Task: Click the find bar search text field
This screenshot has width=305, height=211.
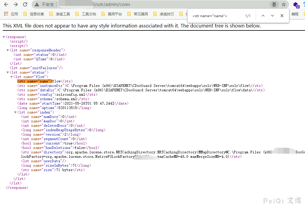Action: point(216,16)
